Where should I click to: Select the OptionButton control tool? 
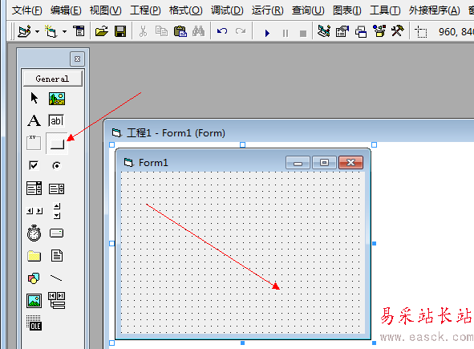pos(56,165)
